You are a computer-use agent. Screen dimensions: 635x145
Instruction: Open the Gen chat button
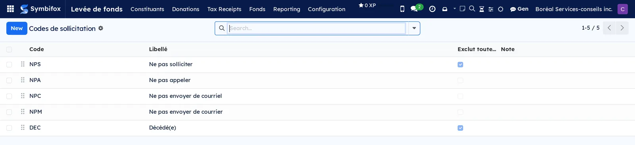pos(519,9)
